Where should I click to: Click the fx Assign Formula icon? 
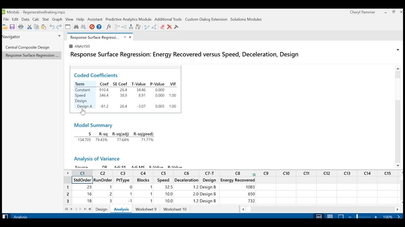pyautogui.click(x=109, y=27)
